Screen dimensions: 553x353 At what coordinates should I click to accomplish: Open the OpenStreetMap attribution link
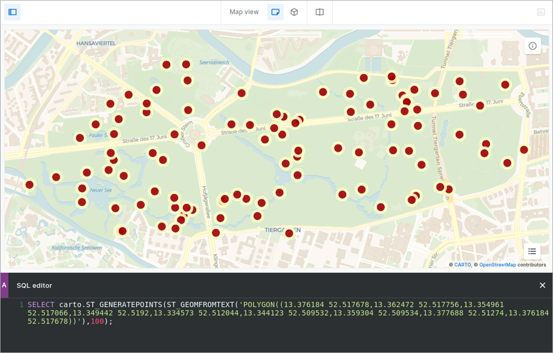pos(497,265)
